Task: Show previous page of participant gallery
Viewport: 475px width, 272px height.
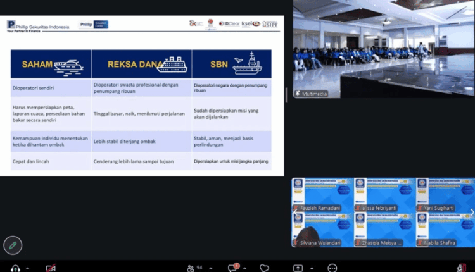Action: [295, 213]
